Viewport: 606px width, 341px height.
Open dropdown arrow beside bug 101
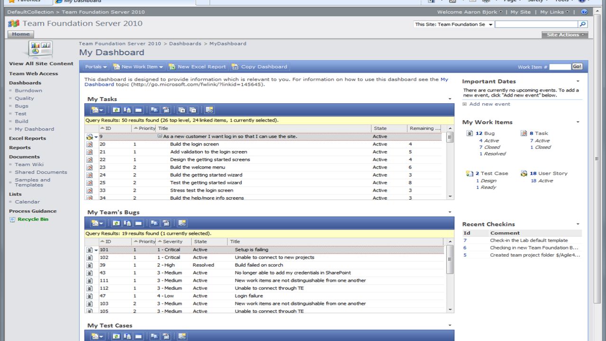coord(96,250)
